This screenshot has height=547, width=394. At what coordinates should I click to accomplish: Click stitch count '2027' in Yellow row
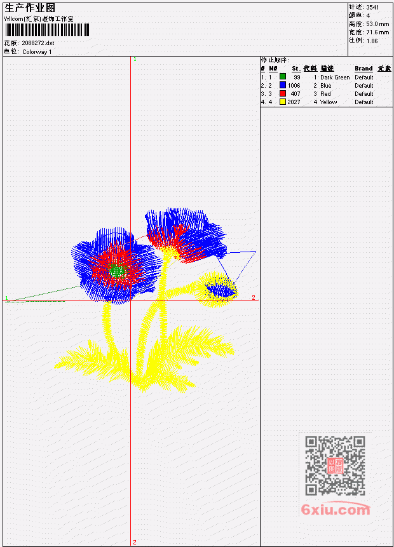click(294, 102)
